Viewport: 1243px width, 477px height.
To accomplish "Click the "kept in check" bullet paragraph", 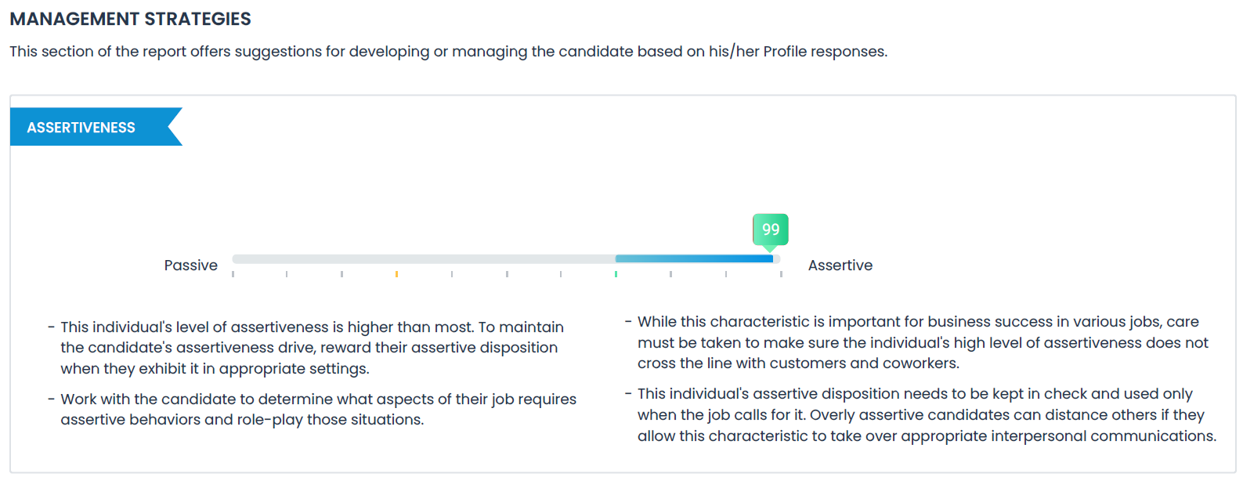I will point(920,414).
